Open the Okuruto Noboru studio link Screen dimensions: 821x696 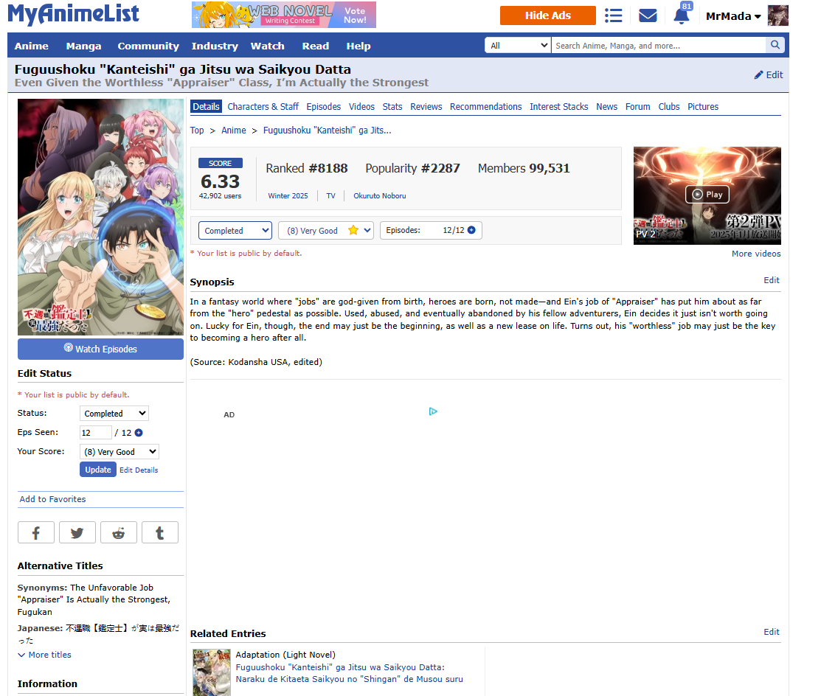[380, 195]
